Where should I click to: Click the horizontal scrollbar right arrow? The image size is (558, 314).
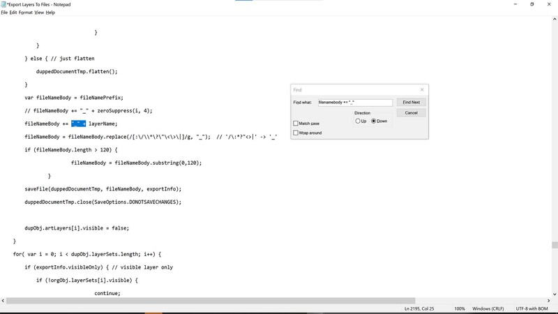click(548, 301)
